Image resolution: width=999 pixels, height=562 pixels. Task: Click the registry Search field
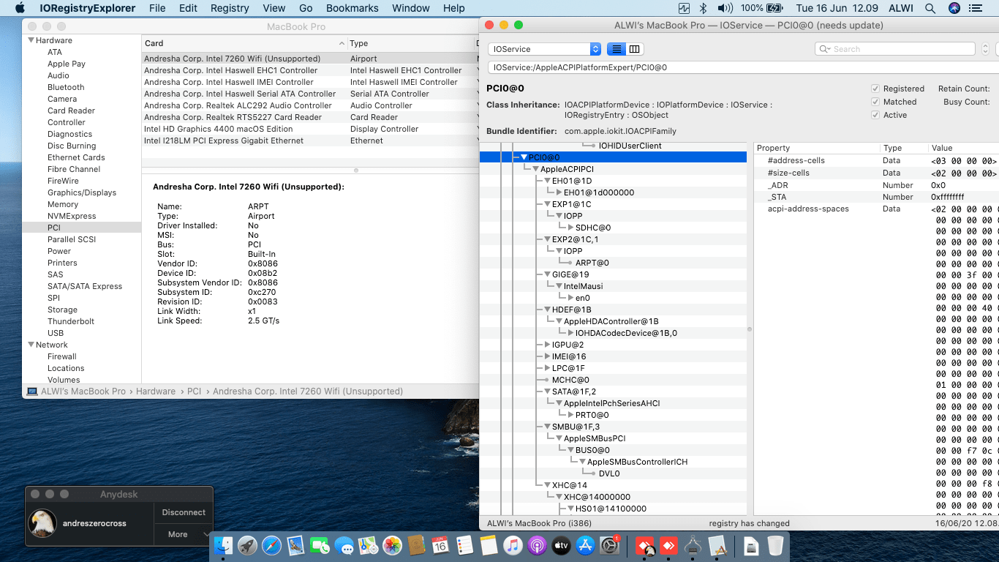(895, 49)
